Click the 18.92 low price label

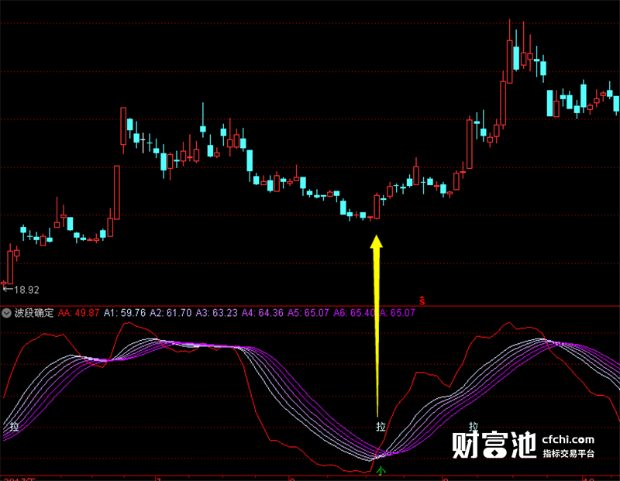pyautogui.click(x=26, y=290)
